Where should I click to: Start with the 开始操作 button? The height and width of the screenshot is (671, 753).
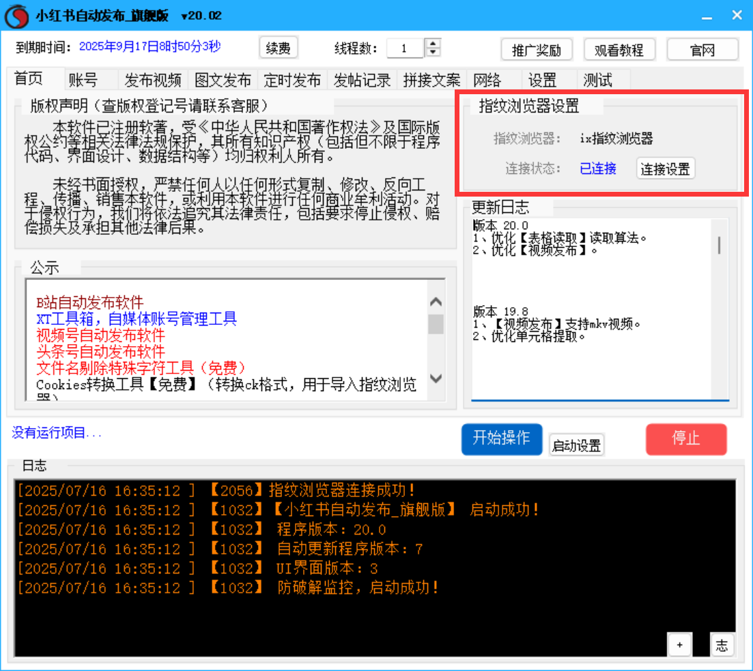point(501,438)
